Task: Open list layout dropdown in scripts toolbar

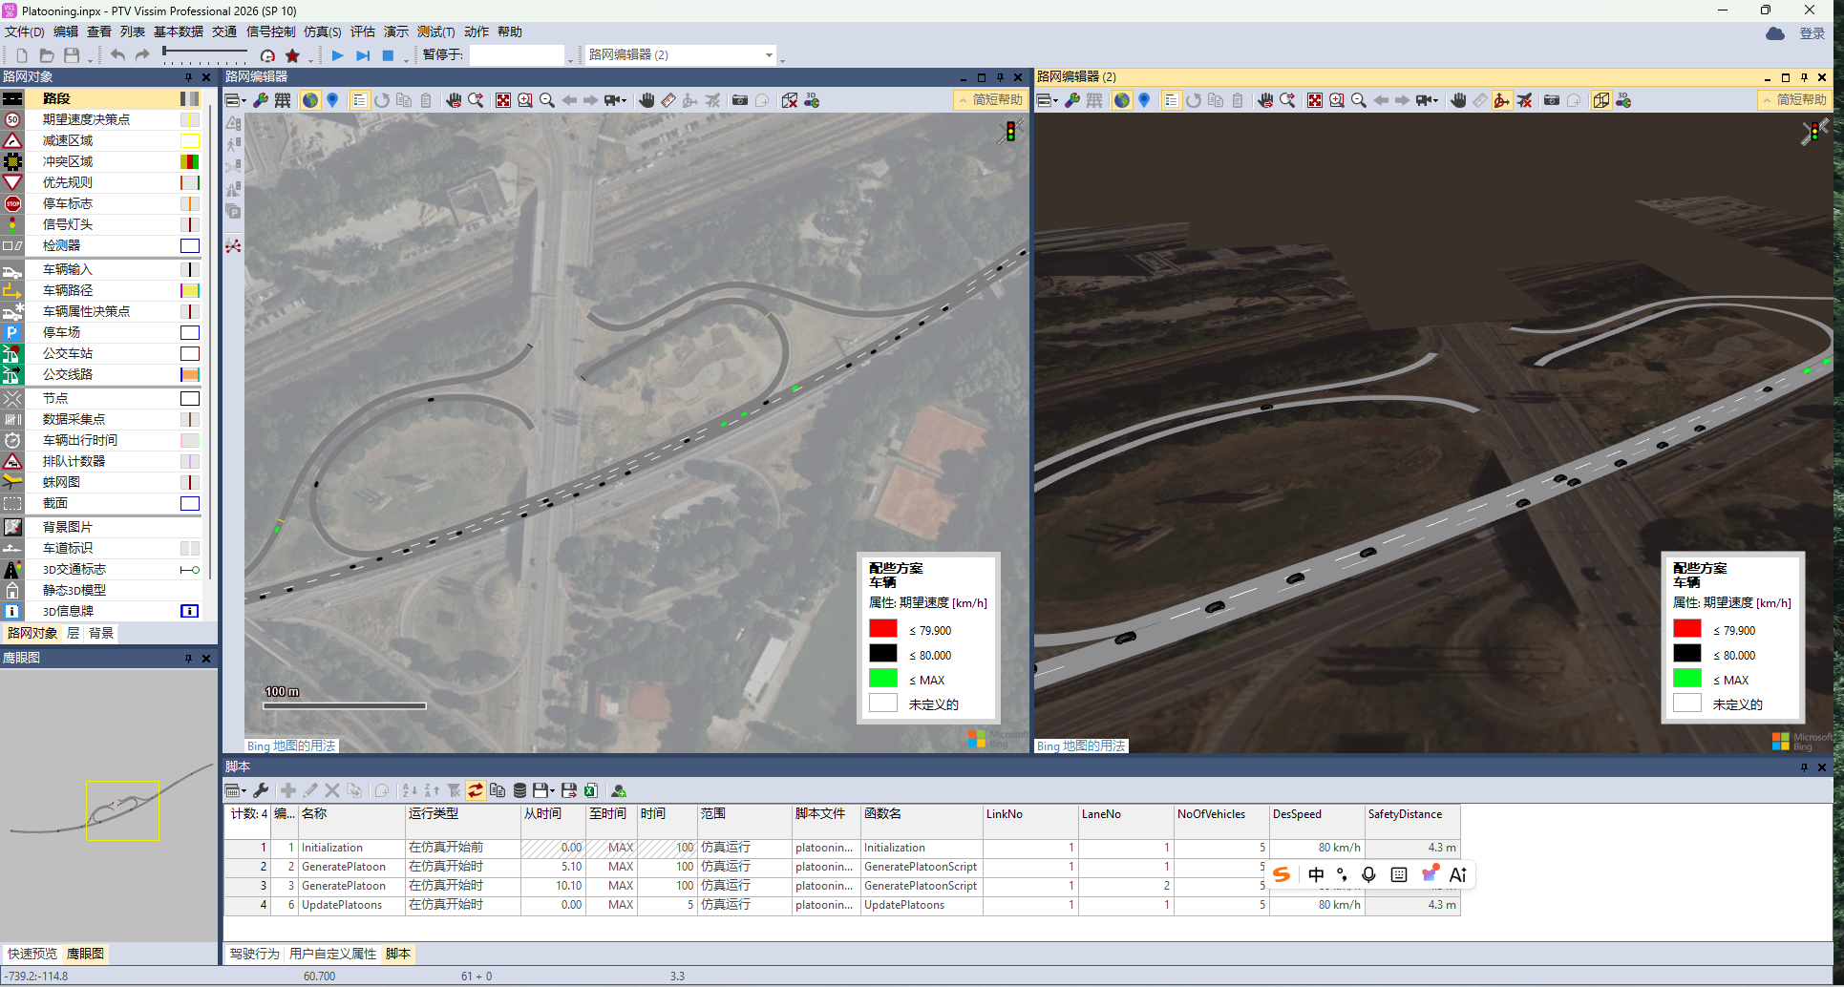Action: tap(235, 790)
